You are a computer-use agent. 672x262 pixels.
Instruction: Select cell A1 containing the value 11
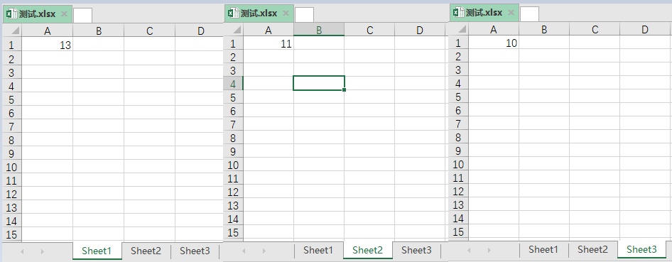tap(269, 44)
